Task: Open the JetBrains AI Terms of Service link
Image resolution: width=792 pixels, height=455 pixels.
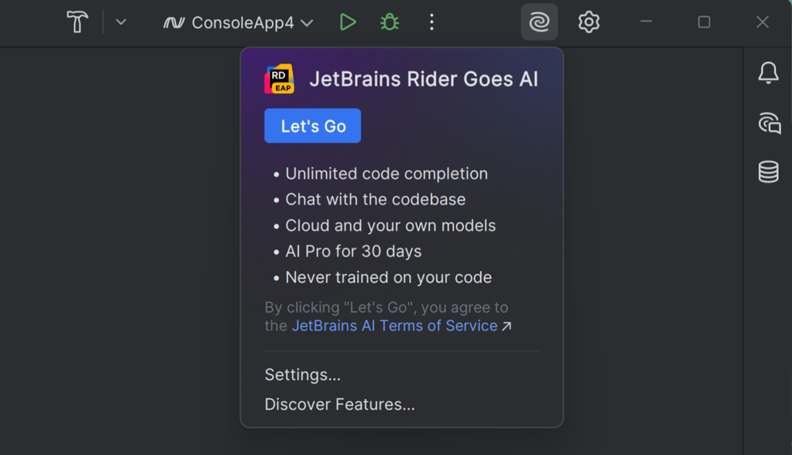Action: [x=394, y=326]
